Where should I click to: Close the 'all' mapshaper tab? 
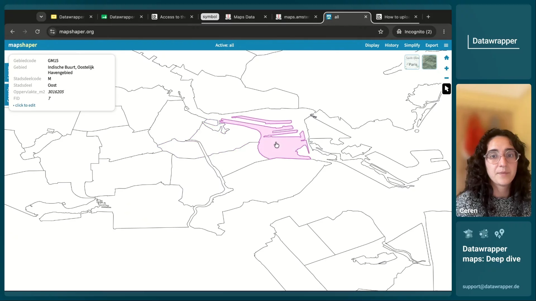366,17
